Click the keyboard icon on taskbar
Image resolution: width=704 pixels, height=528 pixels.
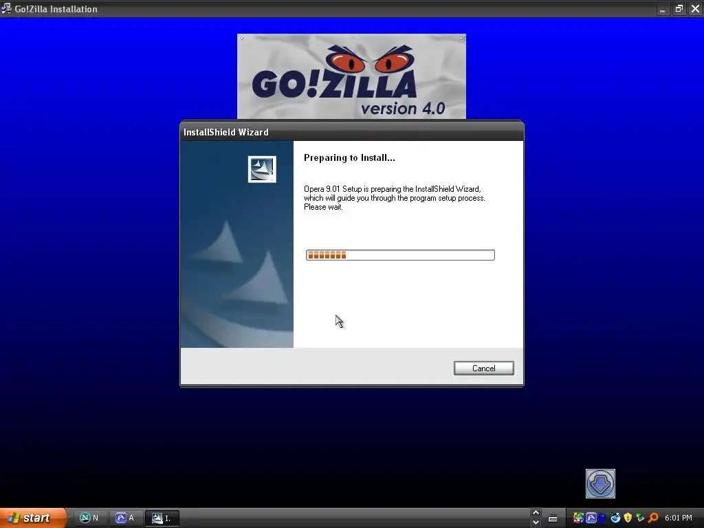(553, 518)
